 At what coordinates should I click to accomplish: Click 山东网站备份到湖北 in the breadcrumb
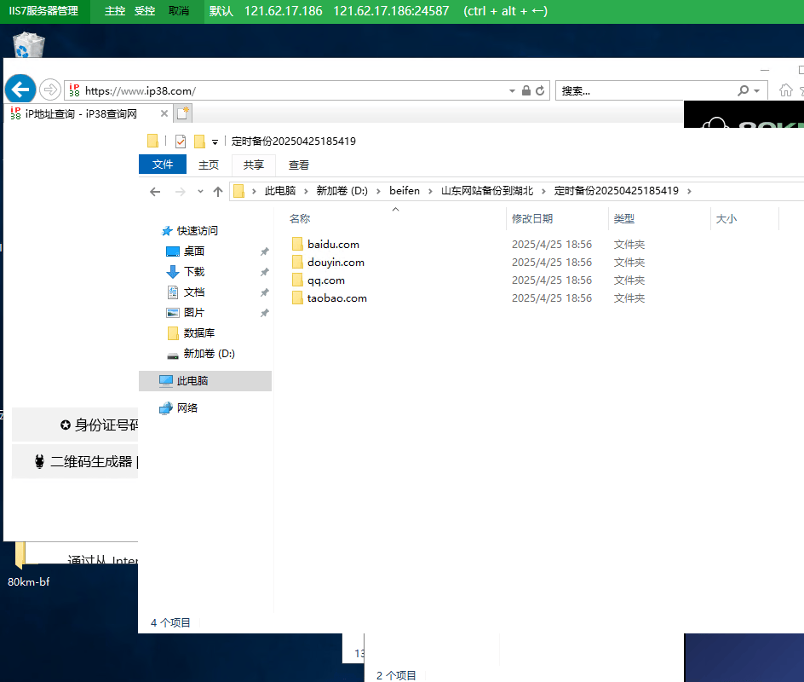coord(487,191)
